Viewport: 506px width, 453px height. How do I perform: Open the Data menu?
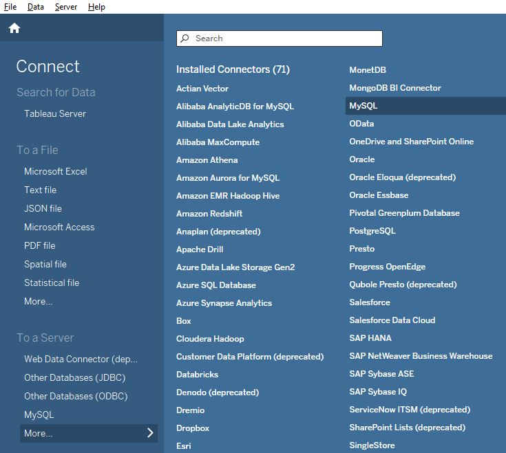[36, 7]
